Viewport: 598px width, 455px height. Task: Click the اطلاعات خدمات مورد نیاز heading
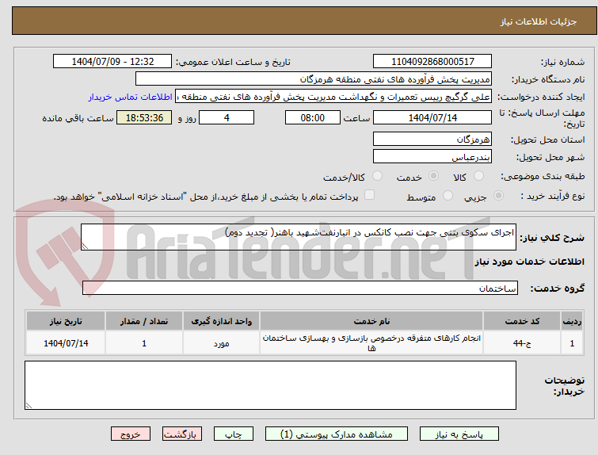529,262
